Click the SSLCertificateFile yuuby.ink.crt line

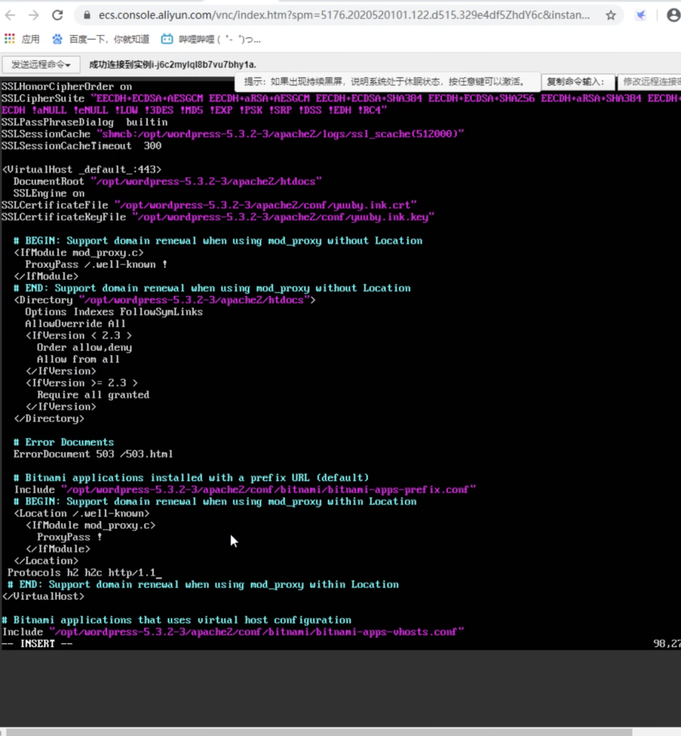coord(209,205)
